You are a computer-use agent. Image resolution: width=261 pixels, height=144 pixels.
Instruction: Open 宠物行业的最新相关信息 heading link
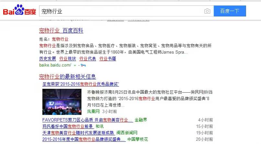(67, 77)
